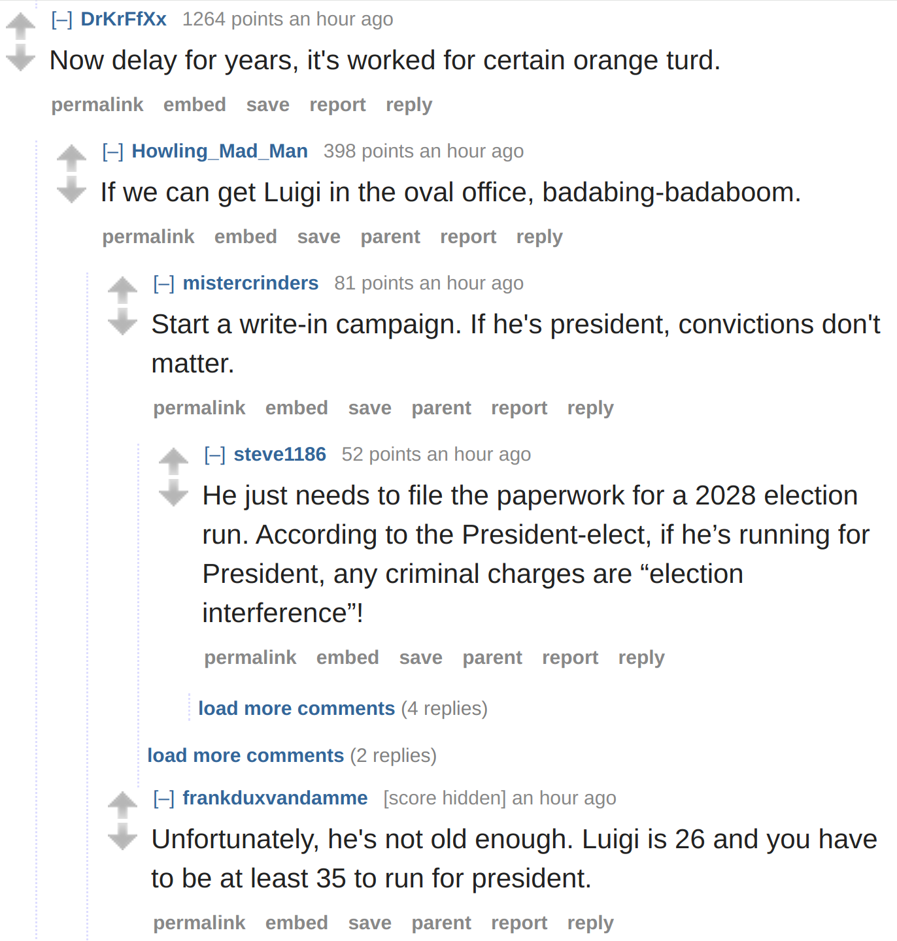Report DrKrFfXx's comment
This screenshot has height=941, width=897.
coord(337,105)
